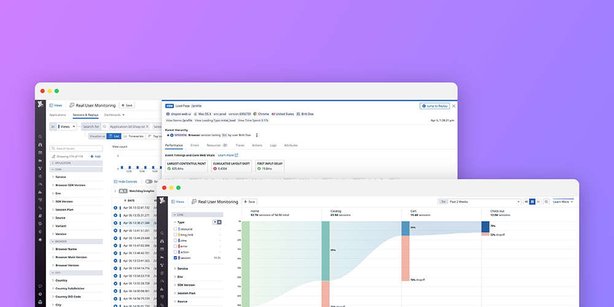Open the Learn More dropdown in front window
This screenshot has width=614, height=307.
point(563,201)
